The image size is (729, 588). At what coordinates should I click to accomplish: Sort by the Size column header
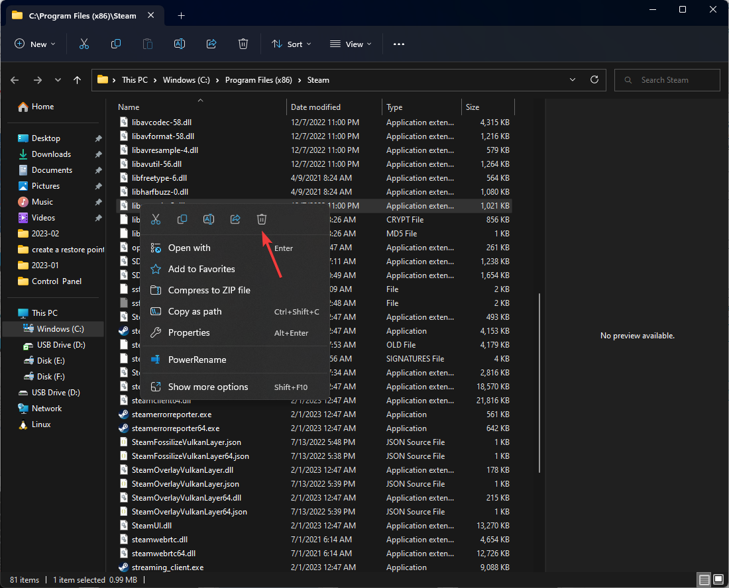tap(488, 107)
